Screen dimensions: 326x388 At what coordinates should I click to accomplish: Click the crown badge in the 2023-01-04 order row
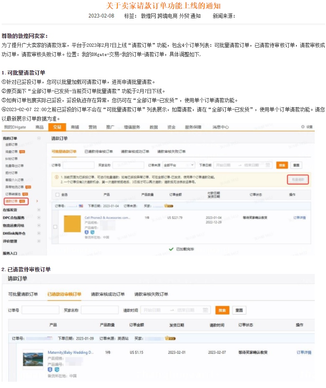(x=169, y=205)
